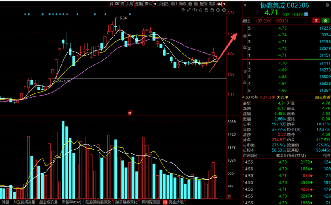This screenshot has width=331, height=205.
Task: Switch to the 外盘 indicator tab
Action: [x=5, y=202]
